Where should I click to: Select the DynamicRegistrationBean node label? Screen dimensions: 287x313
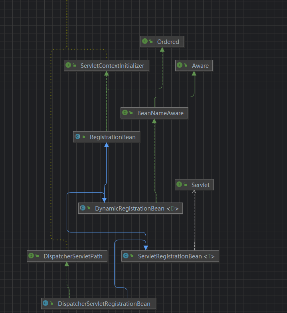pyautogui.click(x=129, y=208)
